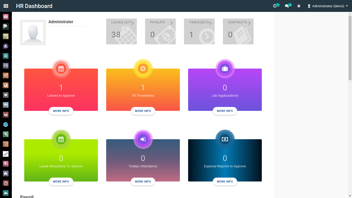Click More Info under Job Applications
The image size is (352, 198).
225,111
